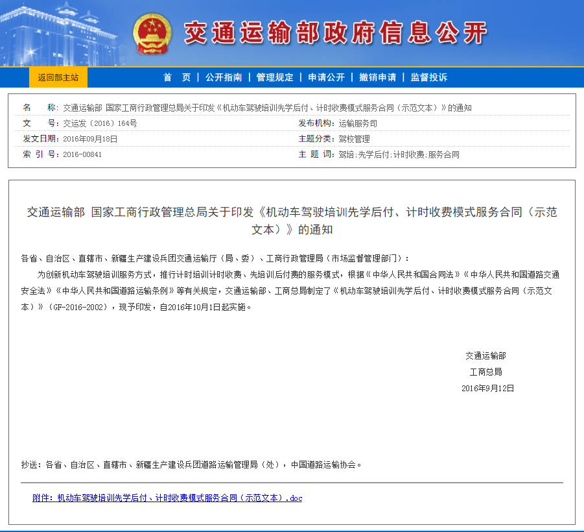Click the issue date 2016年09月18日
The width and height of the screenshot is (584, 532).
[x=90, y=139]
